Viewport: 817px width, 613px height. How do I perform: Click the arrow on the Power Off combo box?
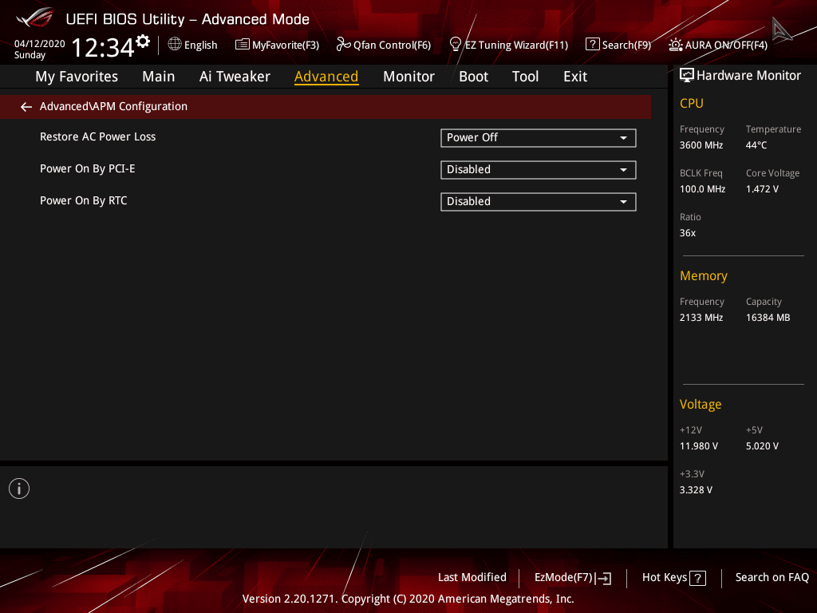623,138
